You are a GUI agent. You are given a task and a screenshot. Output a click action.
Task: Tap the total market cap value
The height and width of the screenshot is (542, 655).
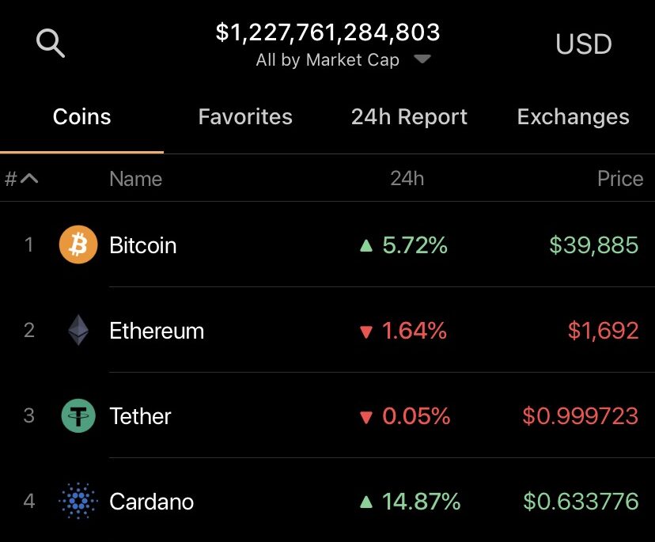327,32
